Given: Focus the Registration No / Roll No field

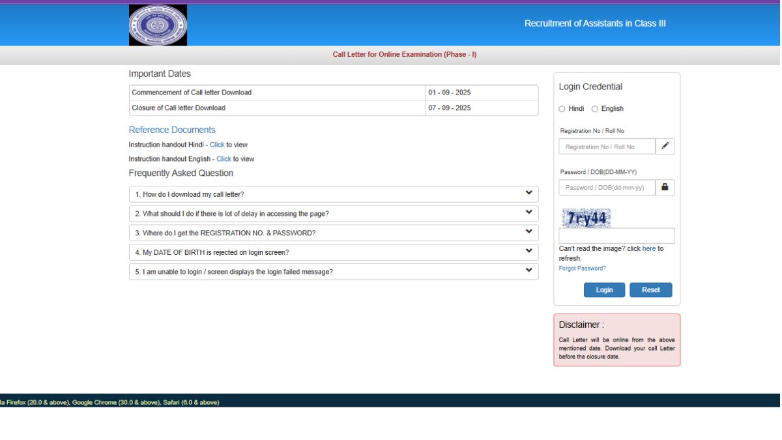Looking at the screenshot, I should [607, 147].
